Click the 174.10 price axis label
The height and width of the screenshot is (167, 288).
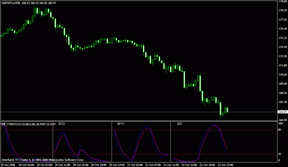[x=283, y=47]
